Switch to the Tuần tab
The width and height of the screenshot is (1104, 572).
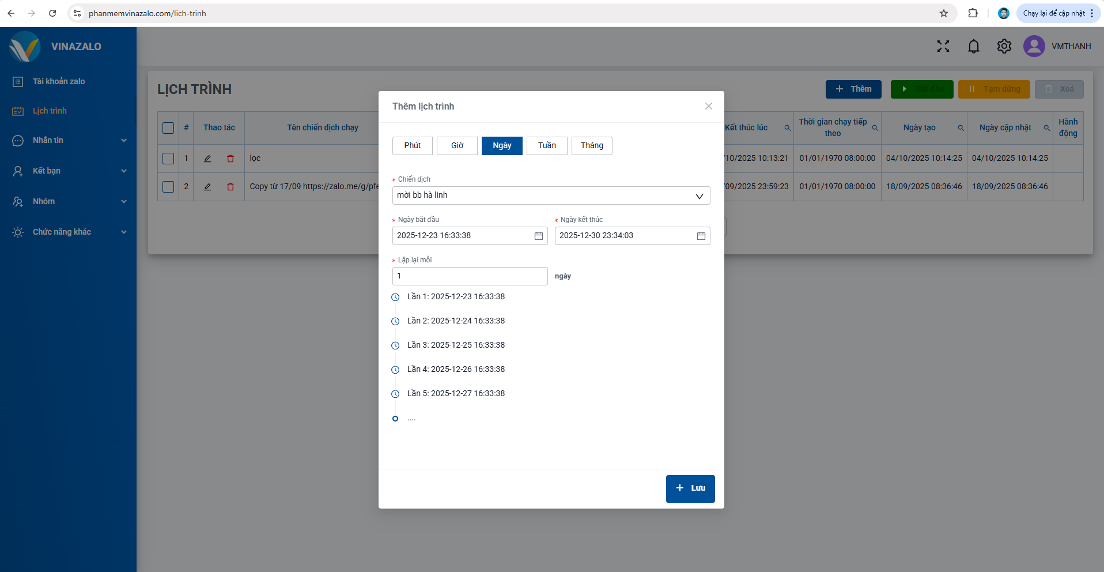547,146
